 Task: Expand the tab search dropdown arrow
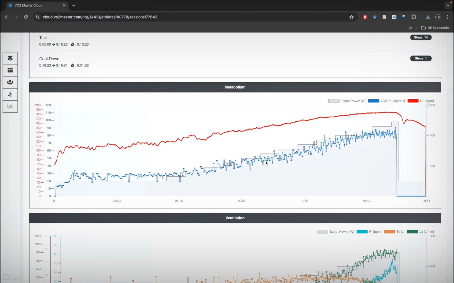[448, 5]
